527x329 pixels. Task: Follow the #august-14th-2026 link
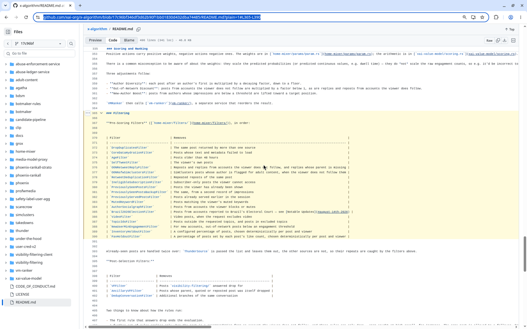(333, 212)
